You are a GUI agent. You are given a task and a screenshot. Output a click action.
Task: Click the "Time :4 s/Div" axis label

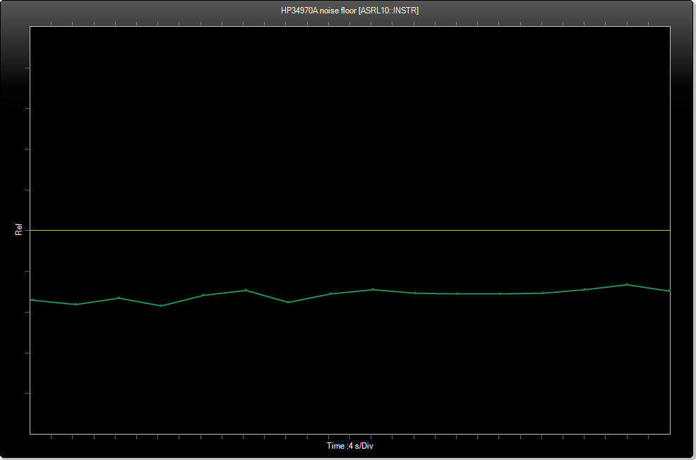(x=350, y=446)
